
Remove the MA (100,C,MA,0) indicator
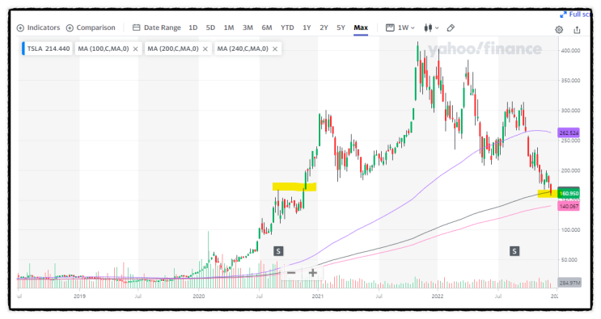(x=135, y=49)
